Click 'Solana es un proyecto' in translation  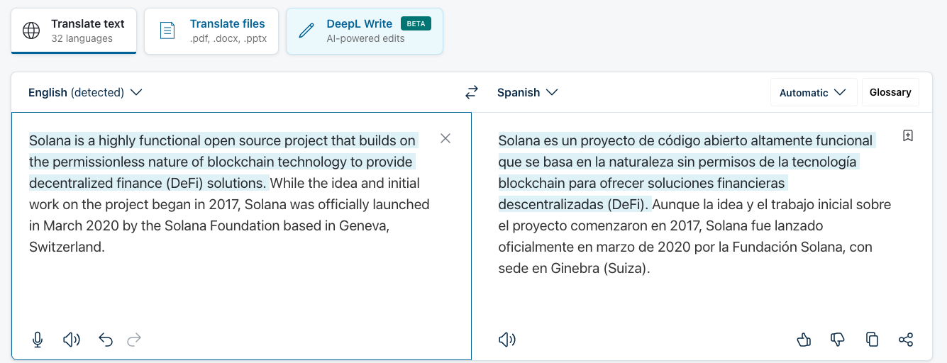(x=565, y=140)
